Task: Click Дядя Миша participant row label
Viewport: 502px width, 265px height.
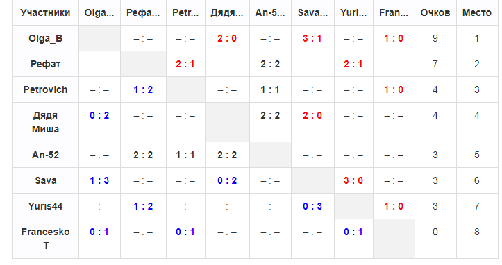Action: click(45, 122)
